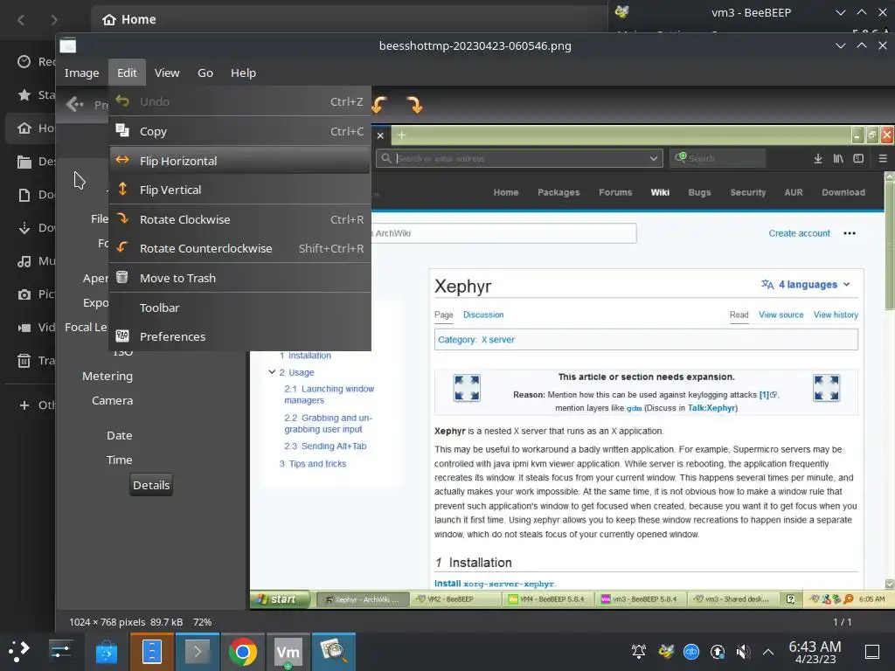Click show desktop button in taskbar
Viewport: 895px width, 671px height.
871,652
